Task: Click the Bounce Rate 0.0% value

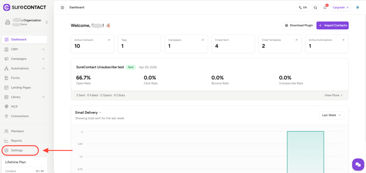Action: coord(217,78)
